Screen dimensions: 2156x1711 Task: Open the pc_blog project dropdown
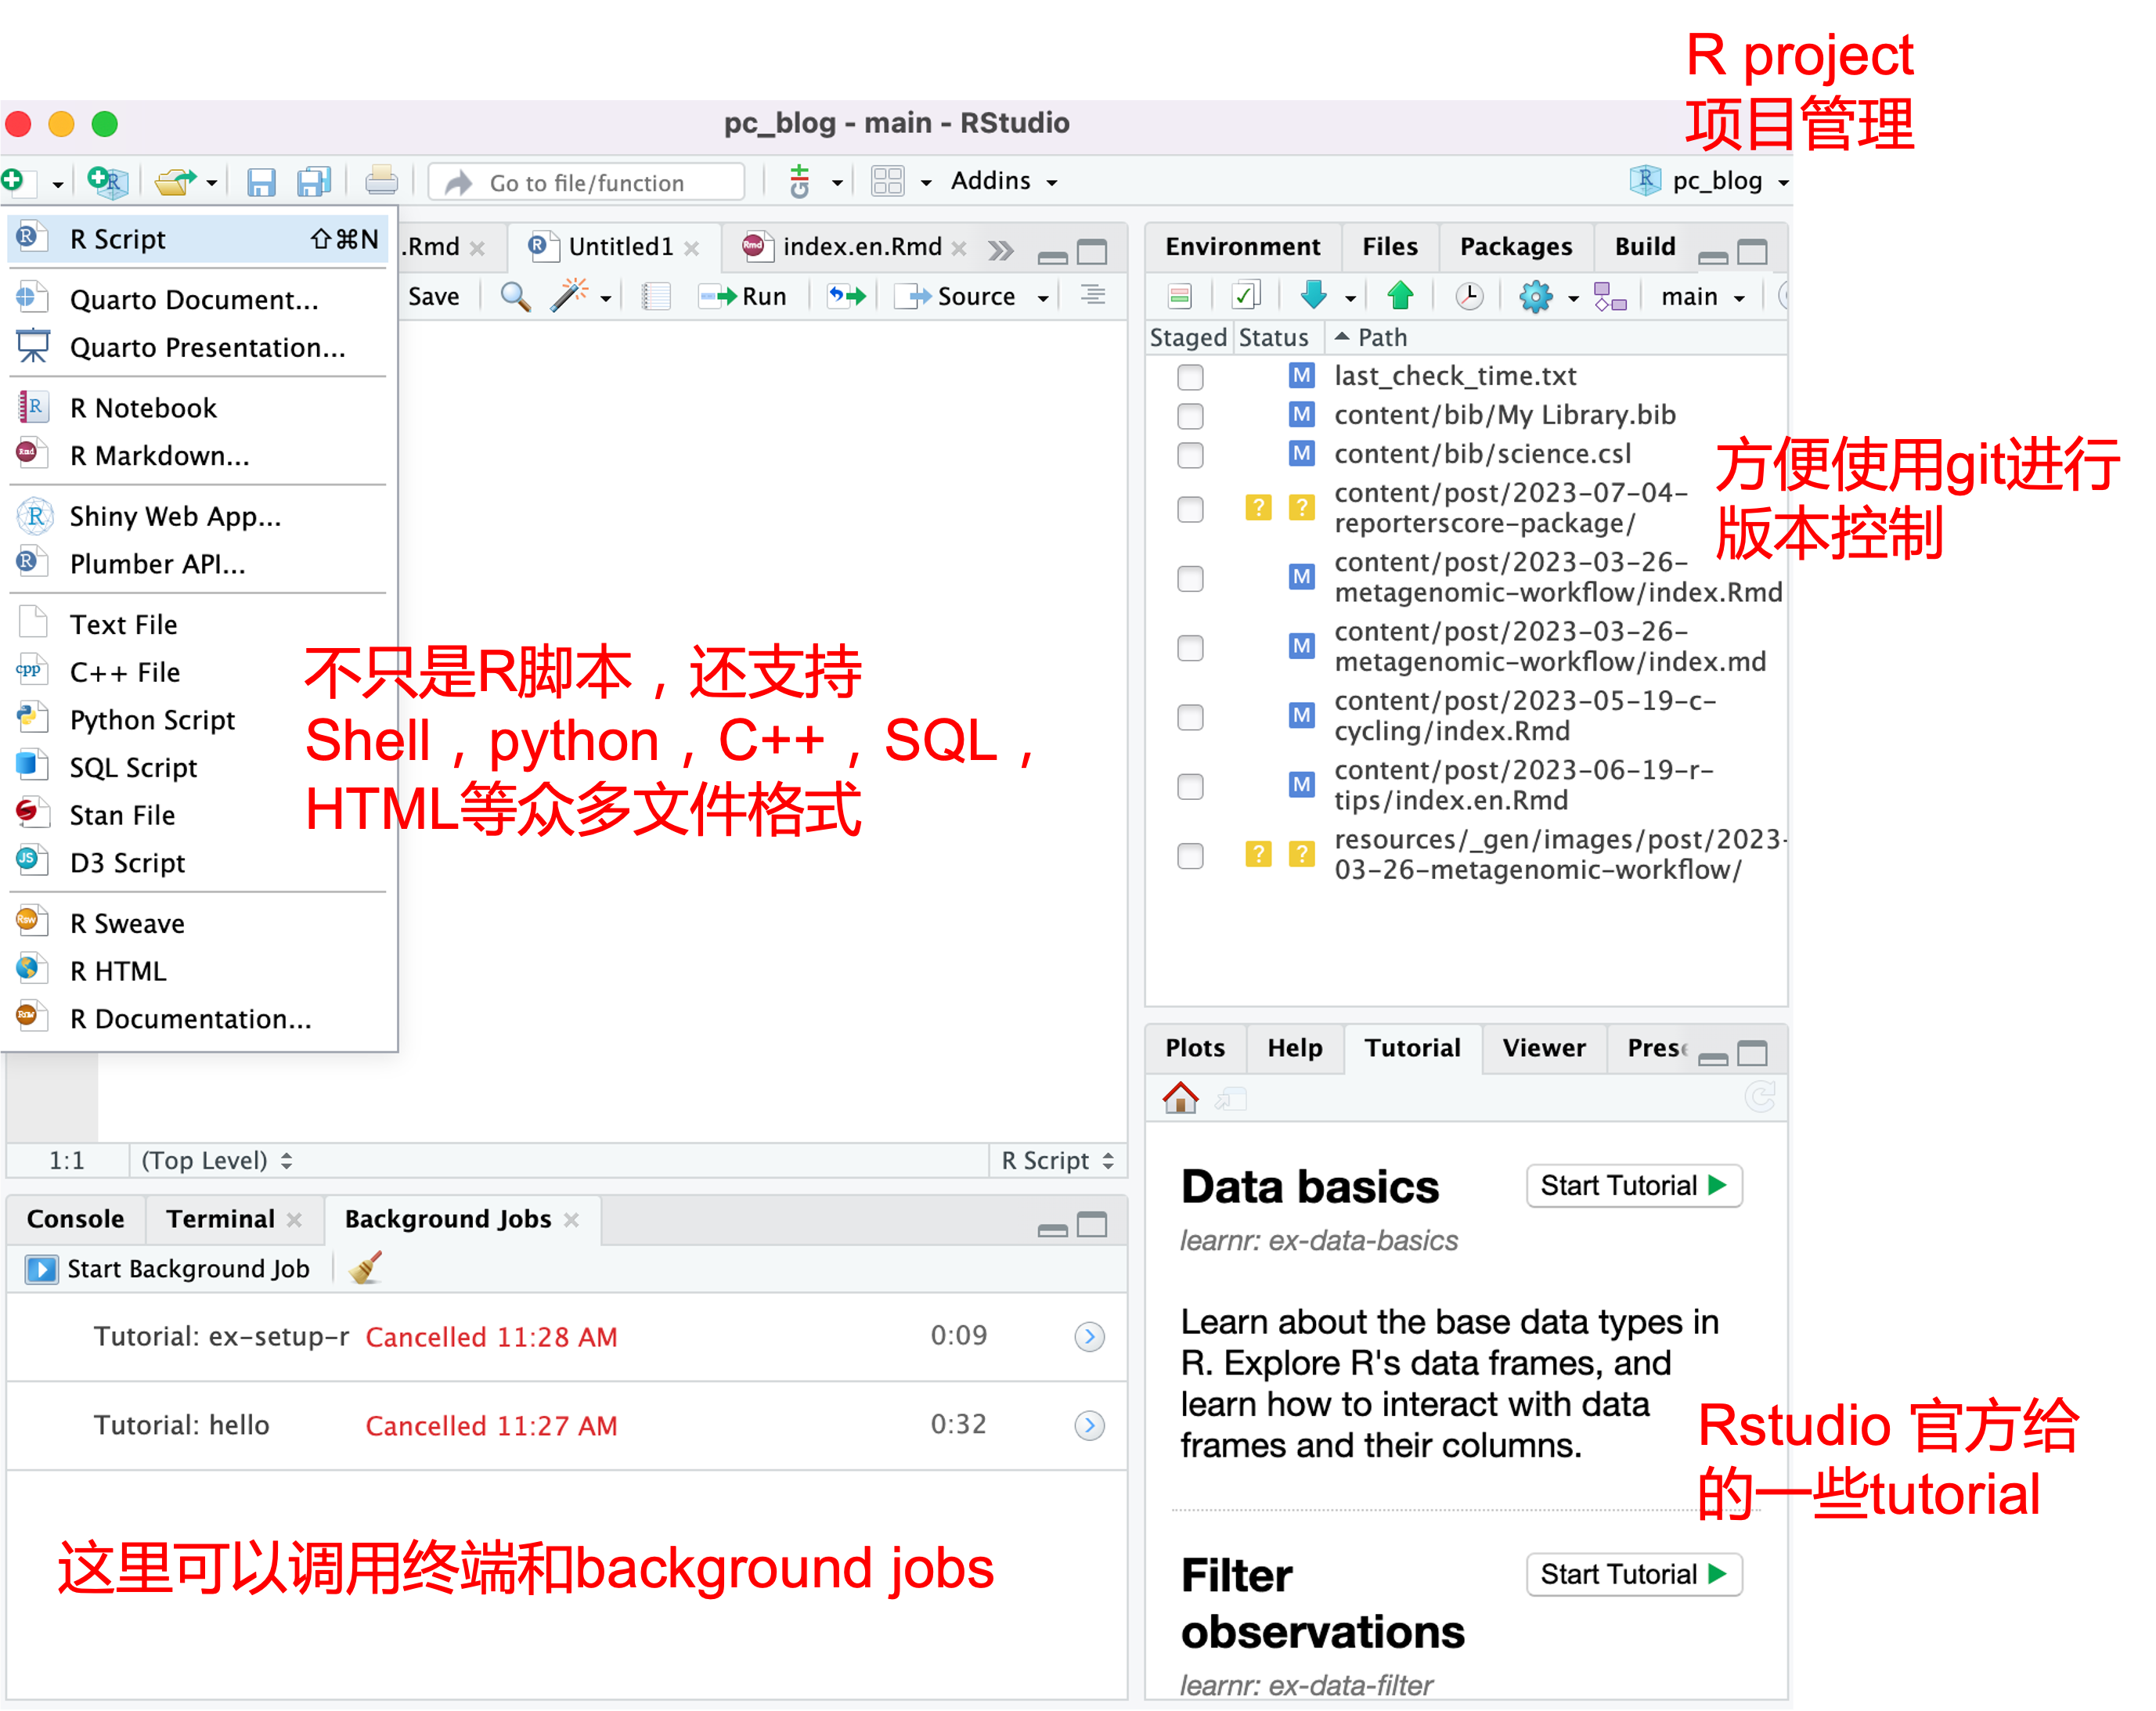point(1710,181)
